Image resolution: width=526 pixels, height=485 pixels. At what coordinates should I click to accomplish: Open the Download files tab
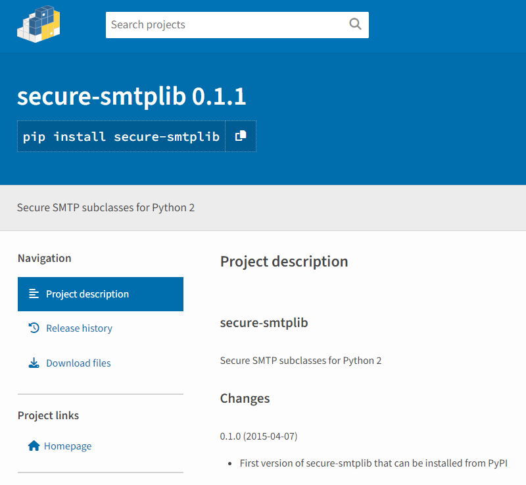pyautogui.click(x=78, y=363)
